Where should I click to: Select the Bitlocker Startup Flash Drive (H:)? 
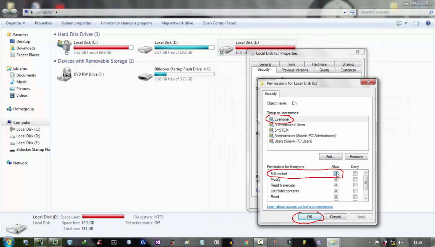click(145, 74)
